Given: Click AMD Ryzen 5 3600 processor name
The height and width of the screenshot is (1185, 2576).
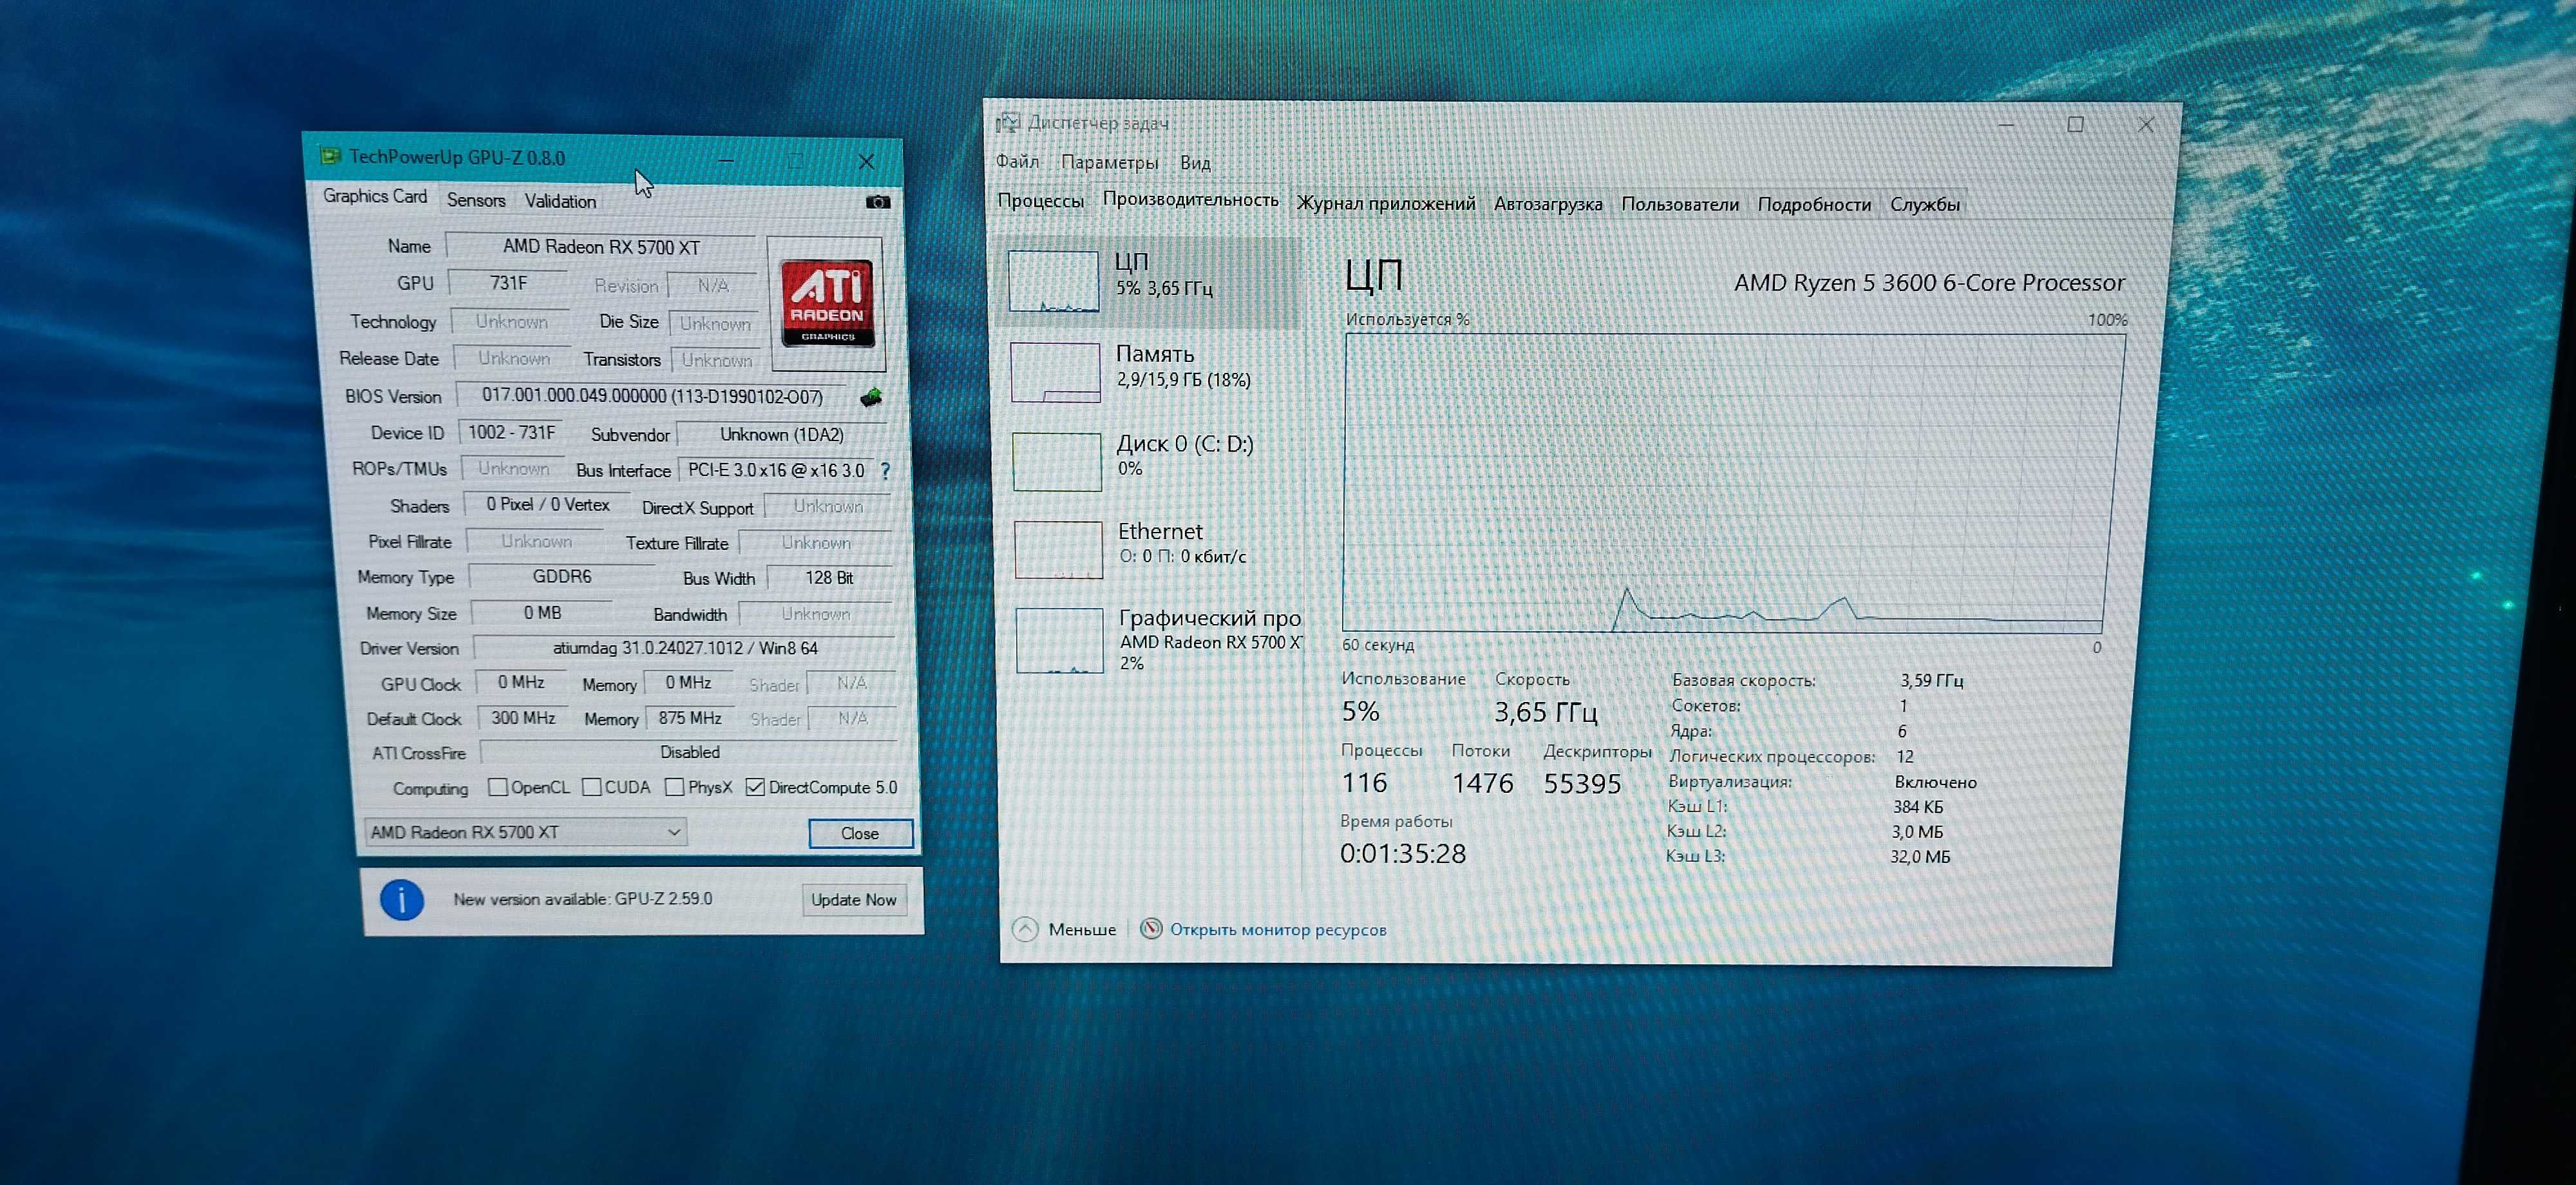Looking at the screenshot, I should pyautogui.click(x=1929, y=283).
